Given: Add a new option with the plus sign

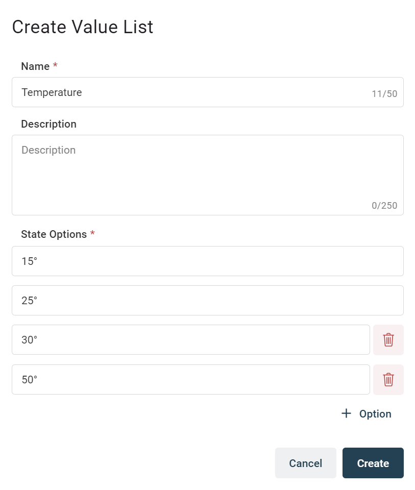Looking at the screenshot, I should click(347, 413).
